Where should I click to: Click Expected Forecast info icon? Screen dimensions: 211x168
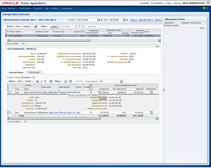point(64,59)
